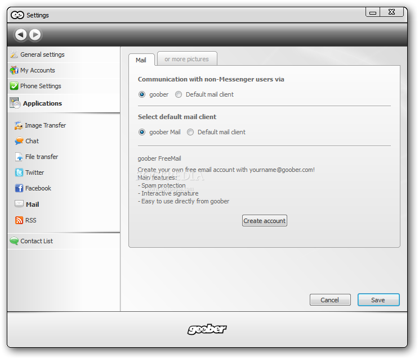
Task: Click the Applications section icon
Action: click(x=15, y=103)
